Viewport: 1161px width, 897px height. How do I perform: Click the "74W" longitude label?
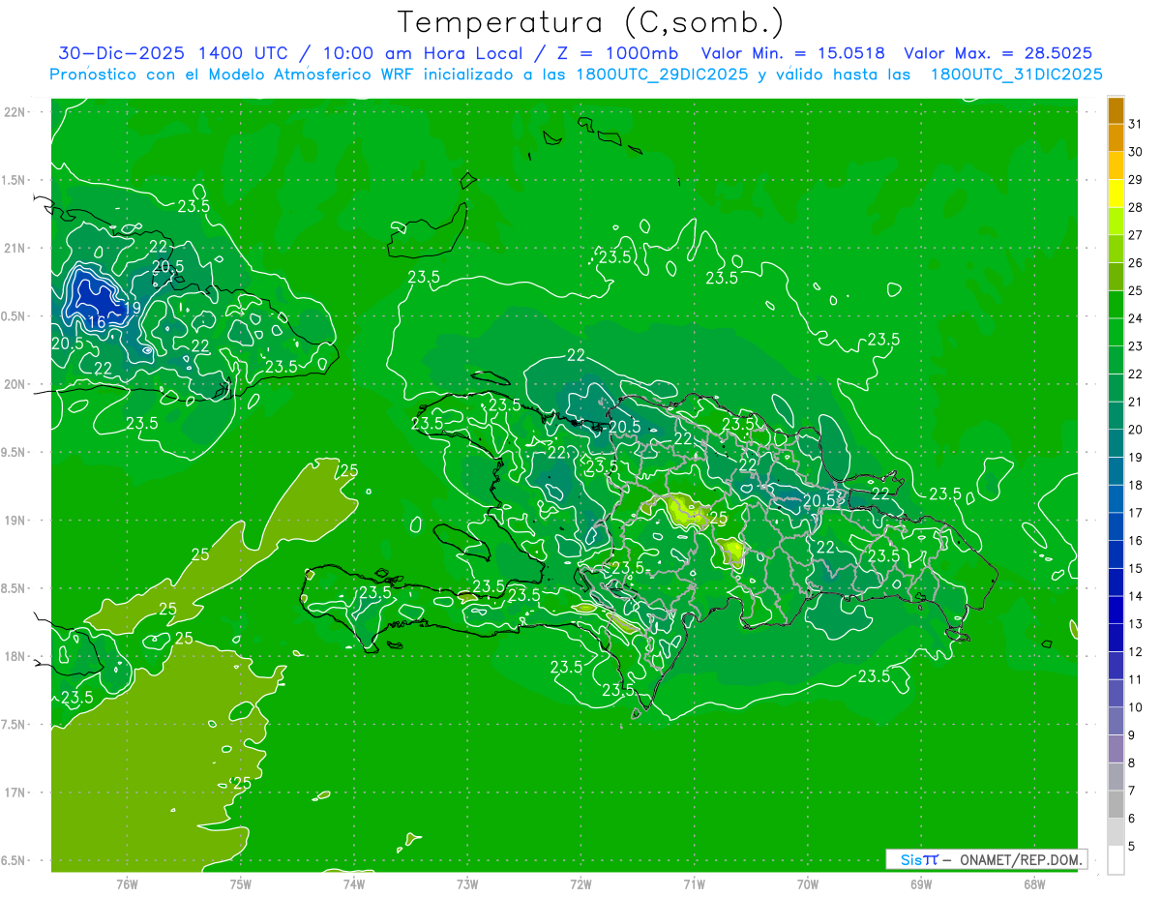(x=354, y=883)
